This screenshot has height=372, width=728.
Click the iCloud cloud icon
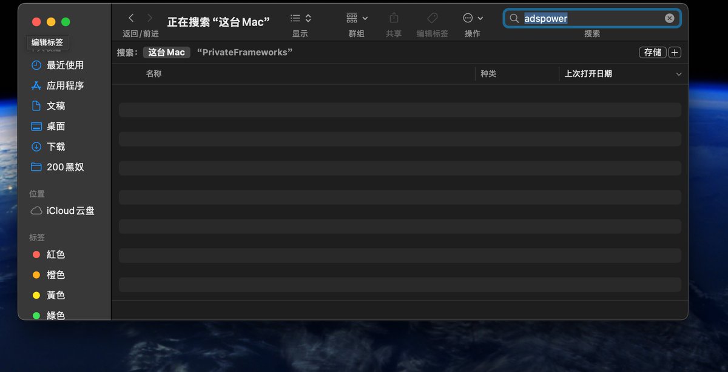coord(36,211)
